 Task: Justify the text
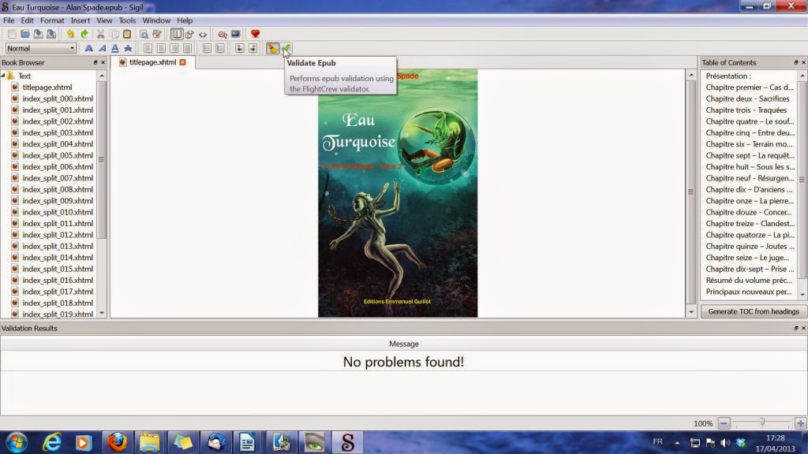pyautogui.click(x=187, y=48)
